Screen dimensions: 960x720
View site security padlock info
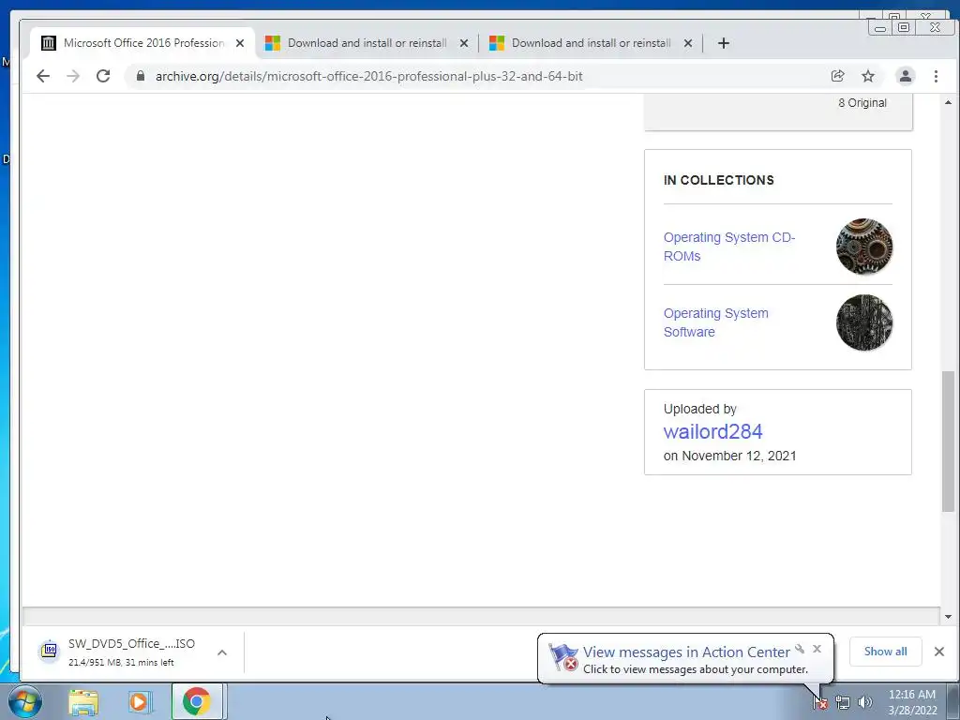[141, 76]
